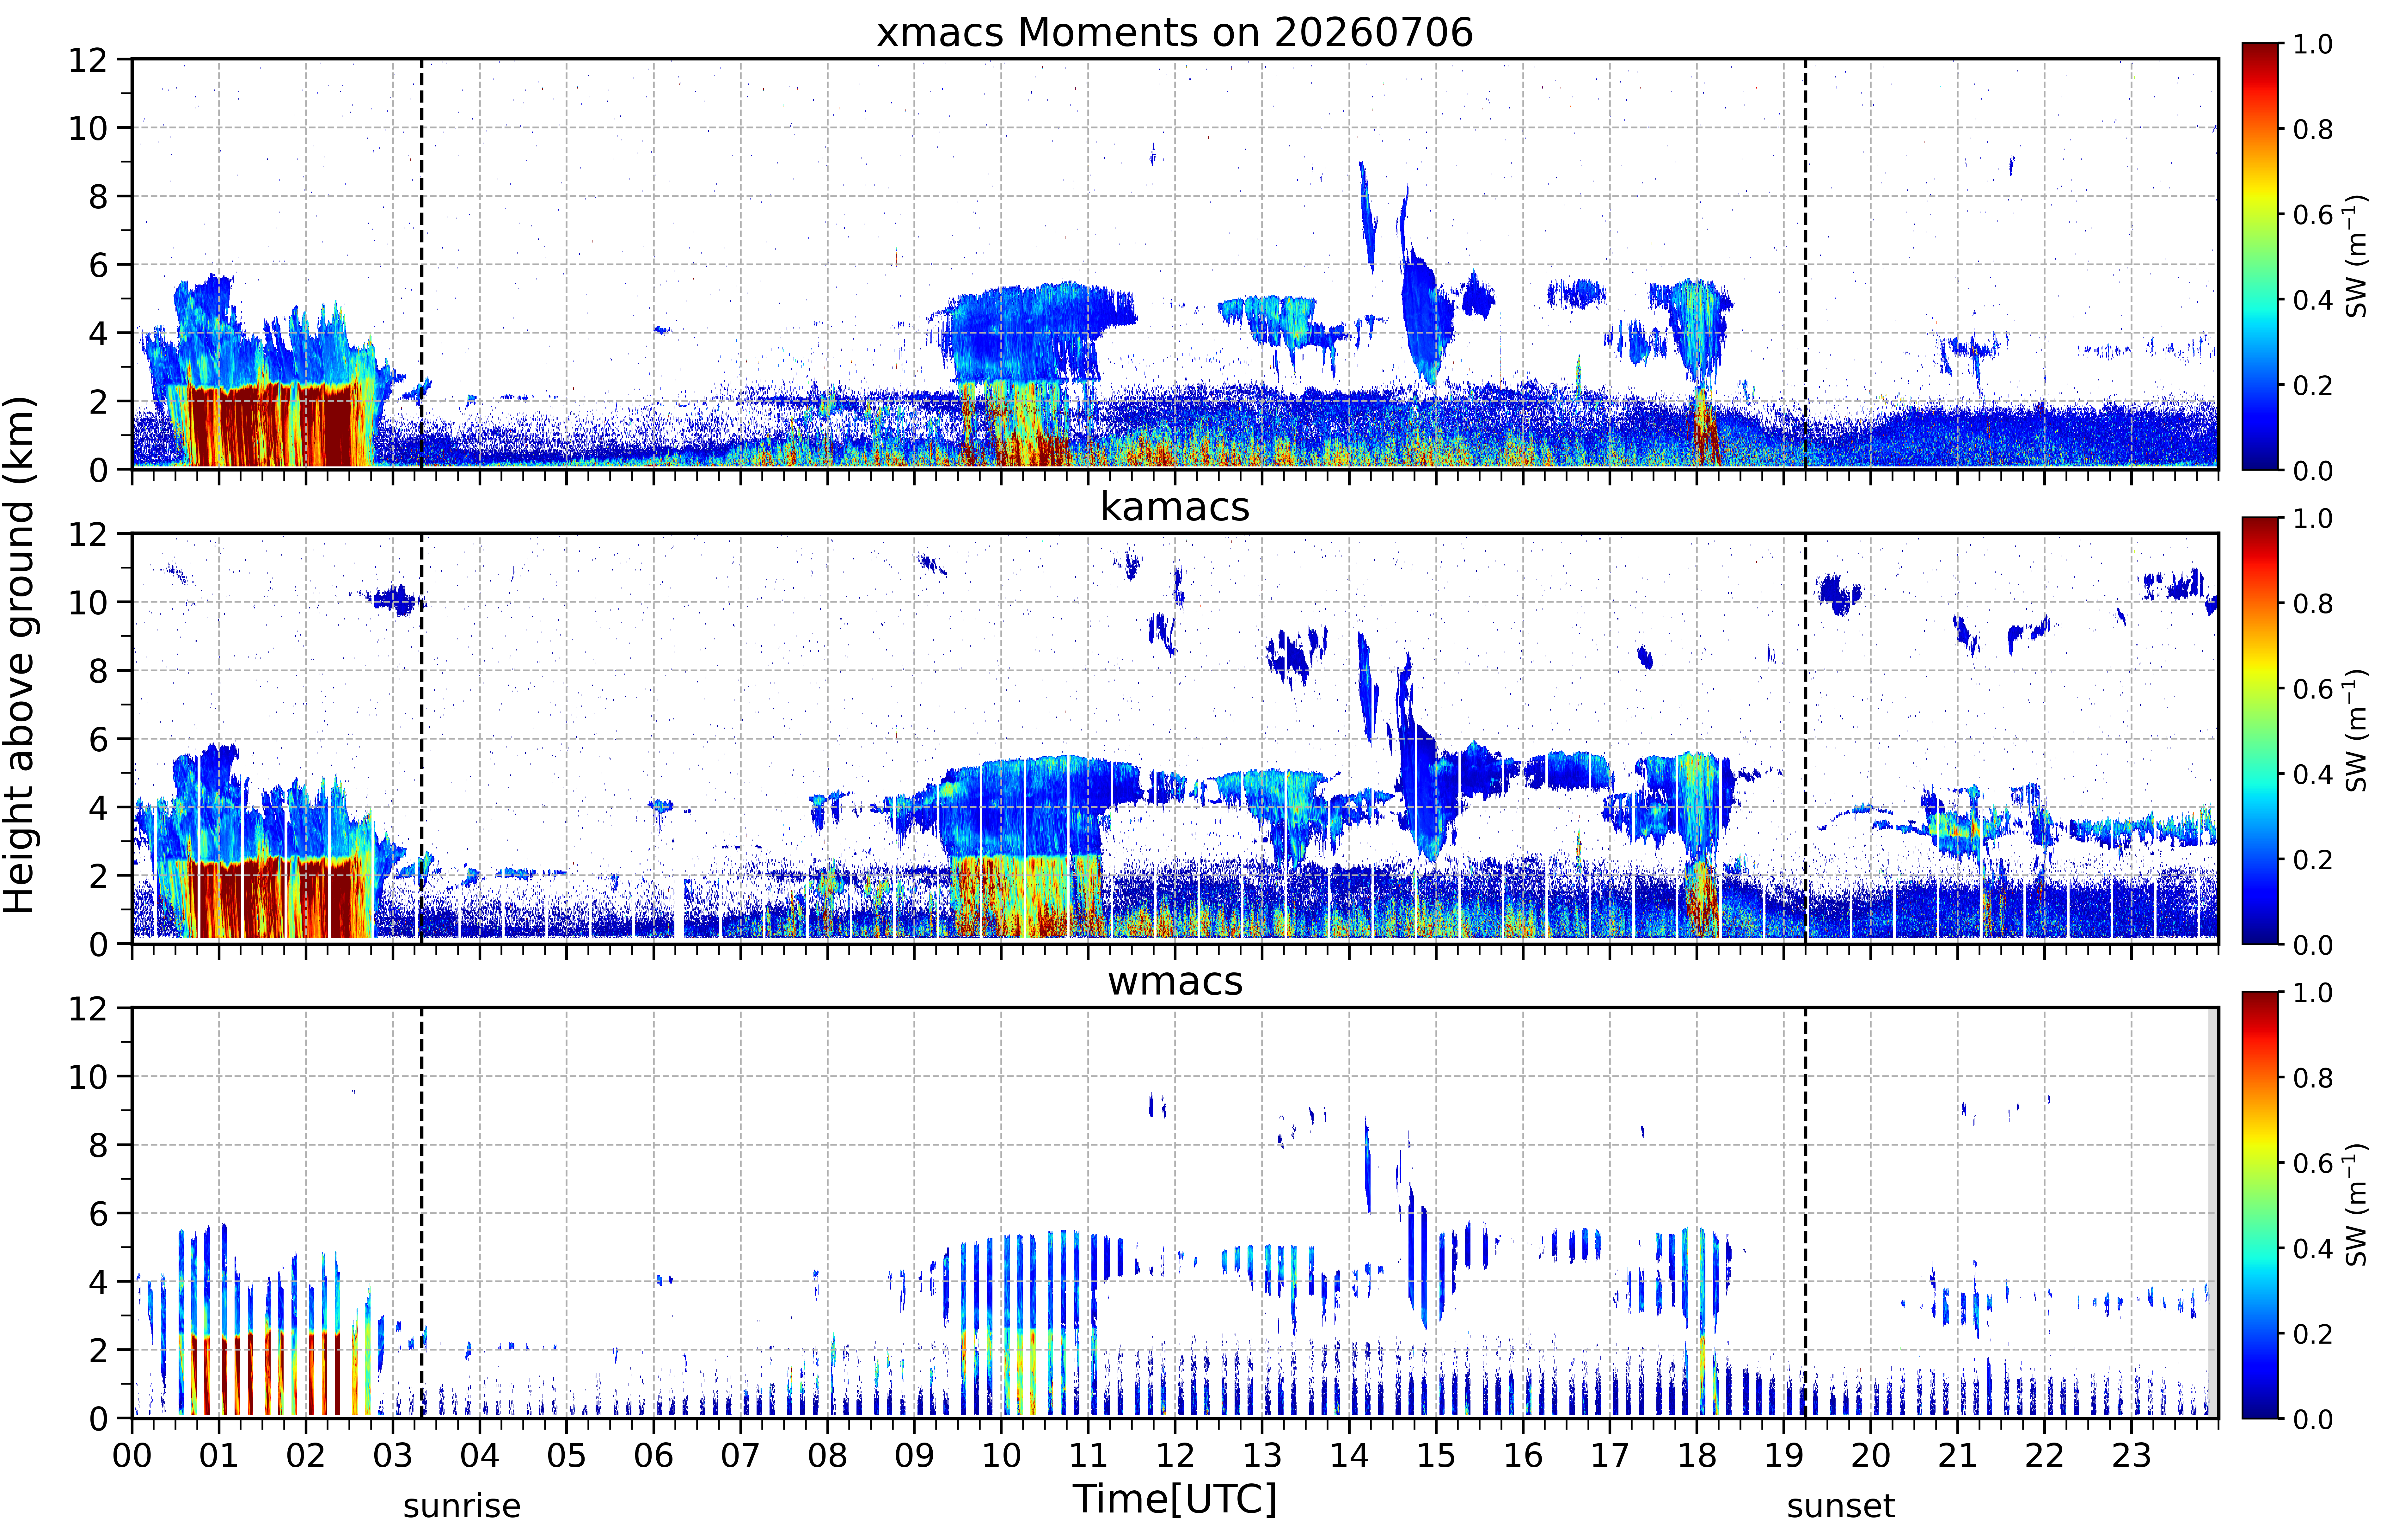Screen dimensions: 2387x1540
Task: Click the Height above ground (km) label
Action: [19, 655]
